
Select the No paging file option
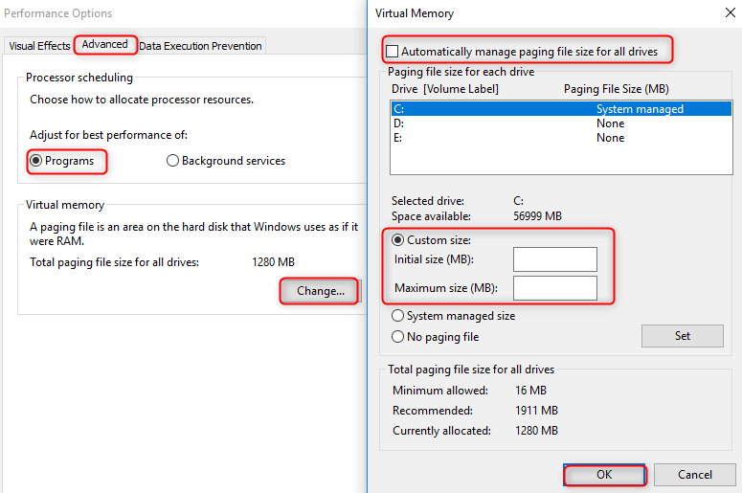tap(398, 337)
